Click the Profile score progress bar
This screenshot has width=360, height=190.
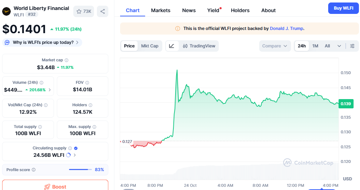click(80, 170)
